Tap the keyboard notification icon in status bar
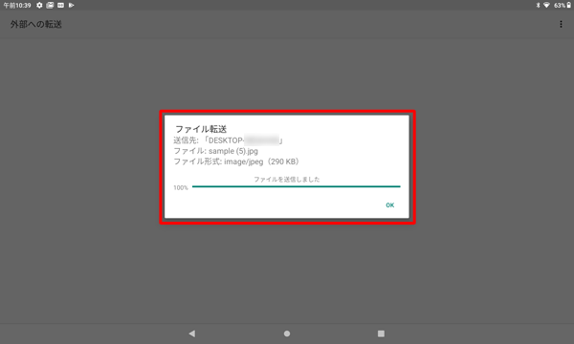The image size is (574, 344). pos(61,5)
